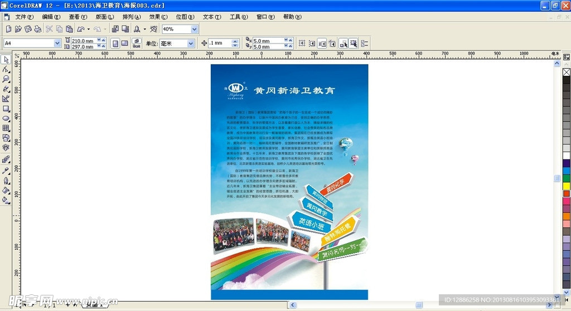Screen dimensions: 571x311
Task: Set page orientation to Portrait
Action: 115,43
